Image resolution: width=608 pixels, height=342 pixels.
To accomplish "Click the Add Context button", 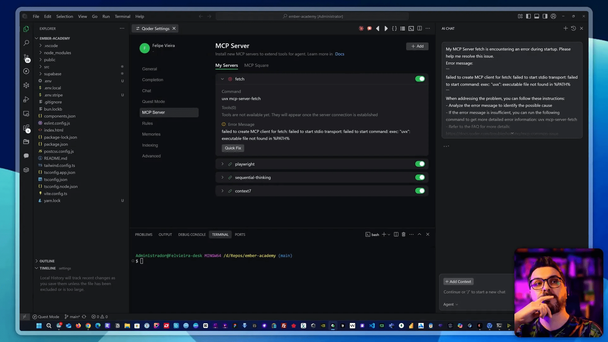I will click(458, 282).
